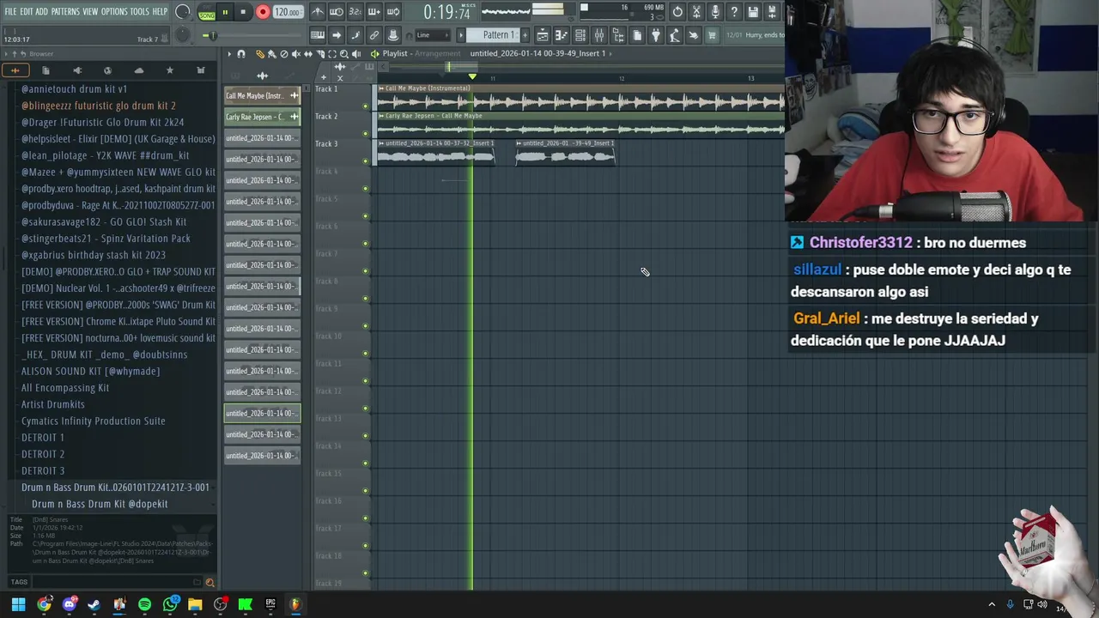This screenshot has width=1099, height=618.
Task: Open the Piano roll icon
Action: (562, 35)
